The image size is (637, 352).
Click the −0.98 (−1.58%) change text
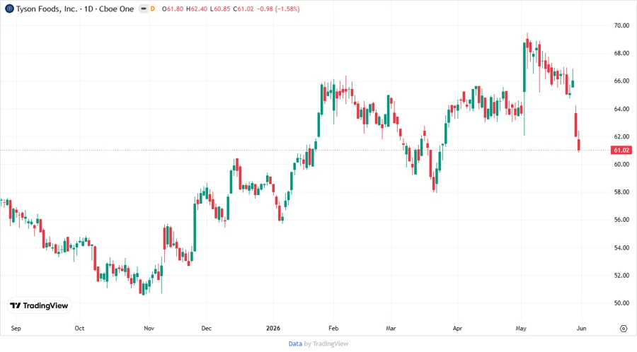coord(278,8)
